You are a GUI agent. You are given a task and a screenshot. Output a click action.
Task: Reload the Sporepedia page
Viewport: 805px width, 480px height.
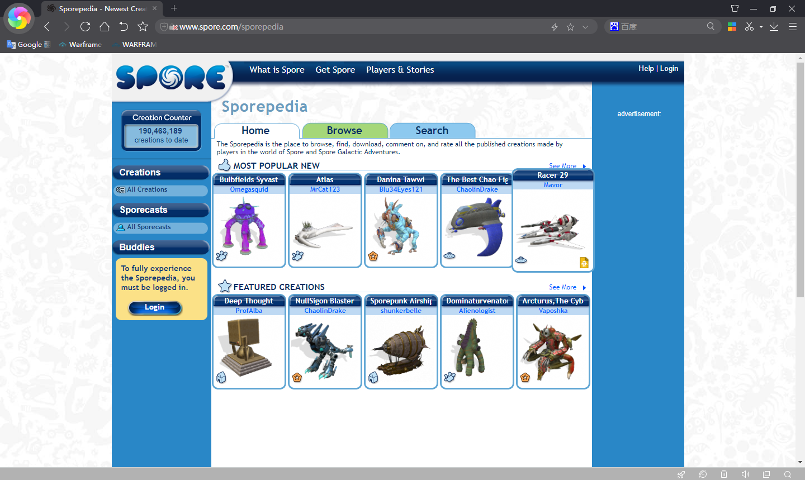click(x=85, y=26)
